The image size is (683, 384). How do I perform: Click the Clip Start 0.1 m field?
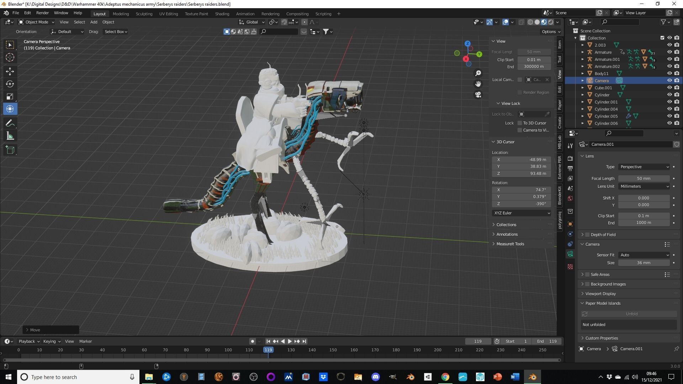644,216
